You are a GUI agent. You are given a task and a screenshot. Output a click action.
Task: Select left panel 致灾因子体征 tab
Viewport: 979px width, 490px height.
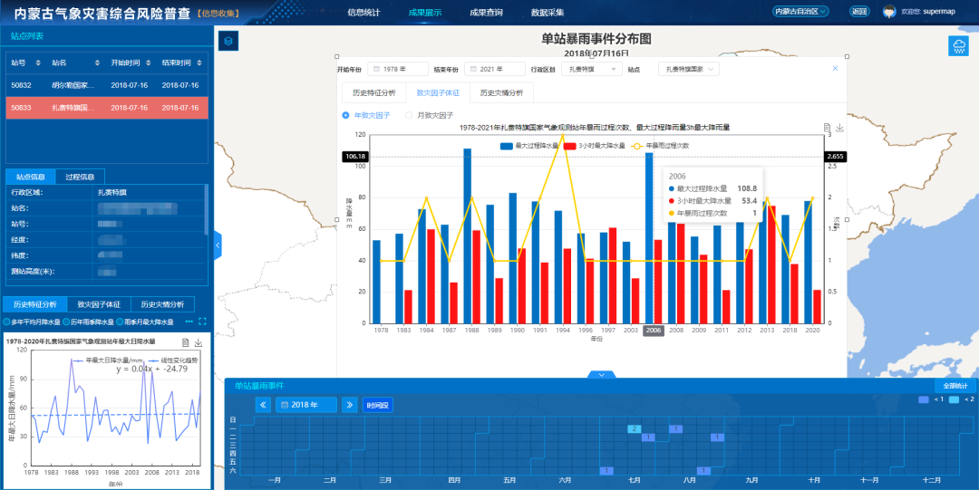(99, 304)
